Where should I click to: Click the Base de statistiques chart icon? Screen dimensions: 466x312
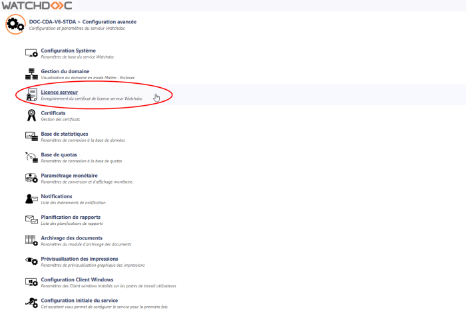31,136
